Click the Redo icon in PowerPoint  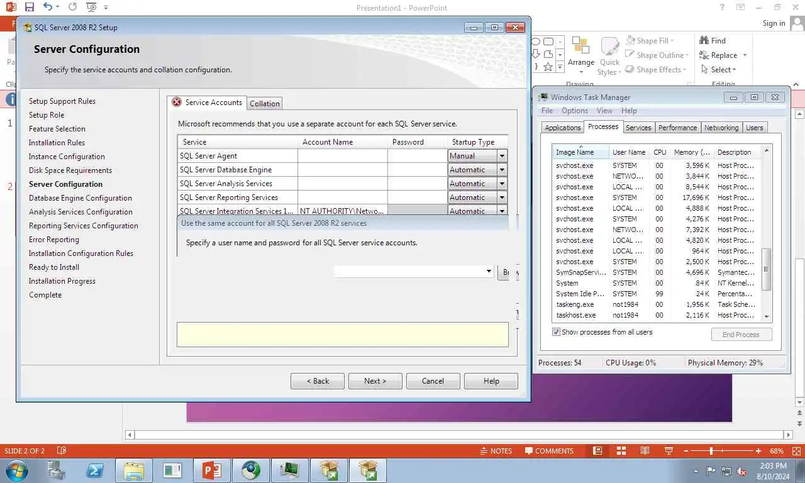click(x=72, y=7)
